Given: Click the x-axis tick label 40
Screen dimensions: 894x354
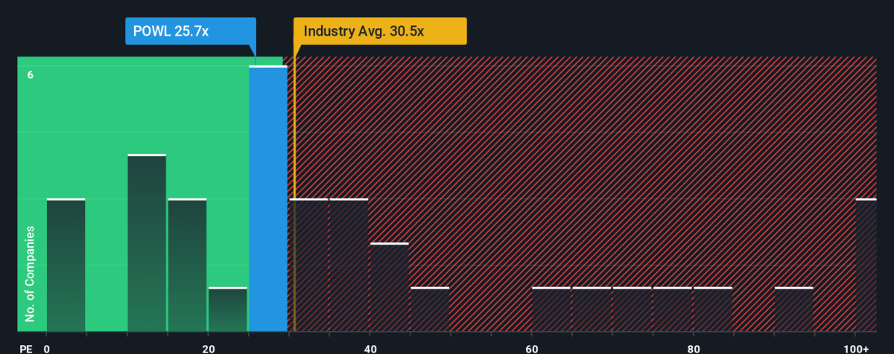Looking at the screenshot, I should (370, 349).
